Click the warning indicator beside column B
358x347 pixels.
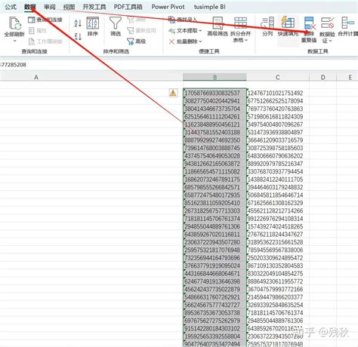tap(173, 93)
